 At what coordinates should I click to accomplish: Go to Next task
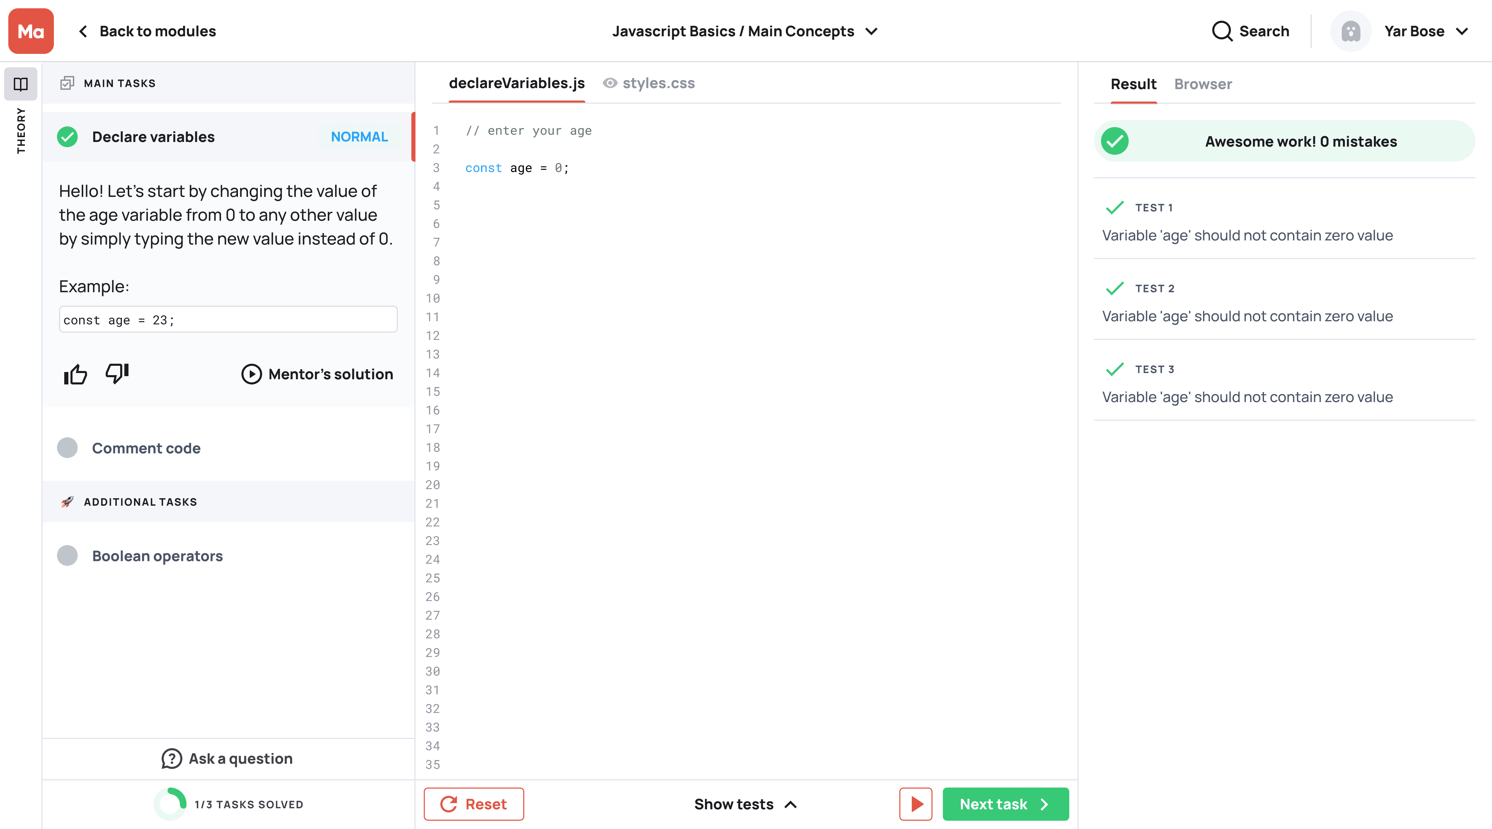coord(1005,804)
